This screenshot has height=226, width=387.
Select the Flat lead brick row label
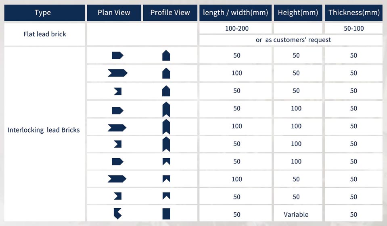tap(45, 34)
